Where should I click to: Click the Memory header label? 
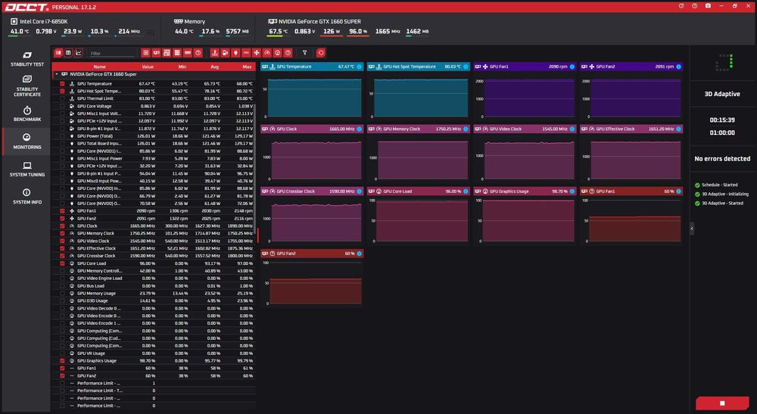(195, 21)
